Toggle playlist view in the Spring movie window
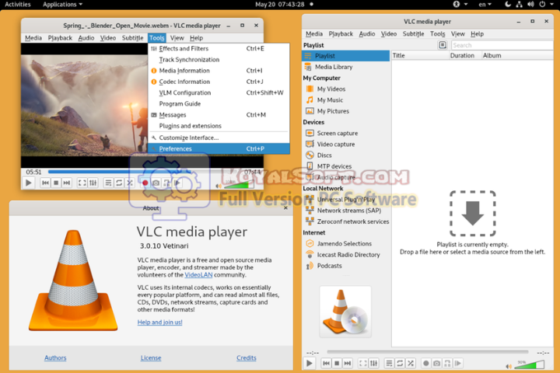Viewport: 560px width, 373px height. pos(108,183)
